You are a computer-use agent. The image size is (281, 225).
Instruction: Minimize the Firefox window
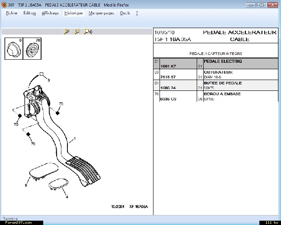pyautogui.click(x=251, y=5)
